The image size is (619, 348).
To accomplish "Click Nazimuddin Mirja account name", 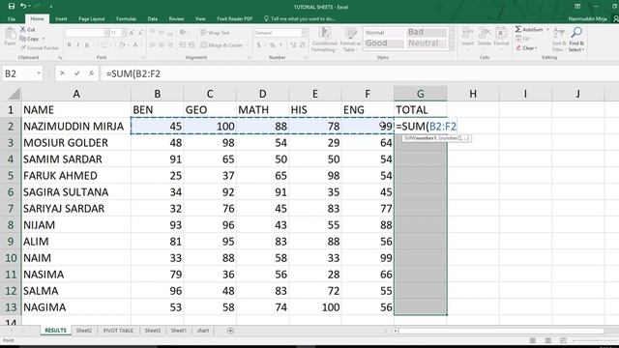I will tap(587, 18).
